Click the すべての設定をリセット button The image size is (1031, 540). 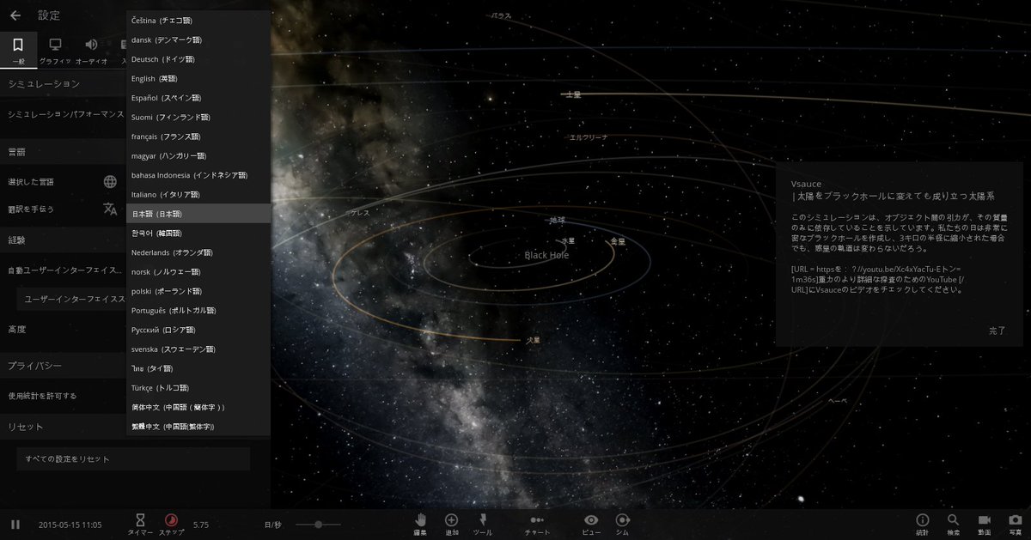(133, 458)
